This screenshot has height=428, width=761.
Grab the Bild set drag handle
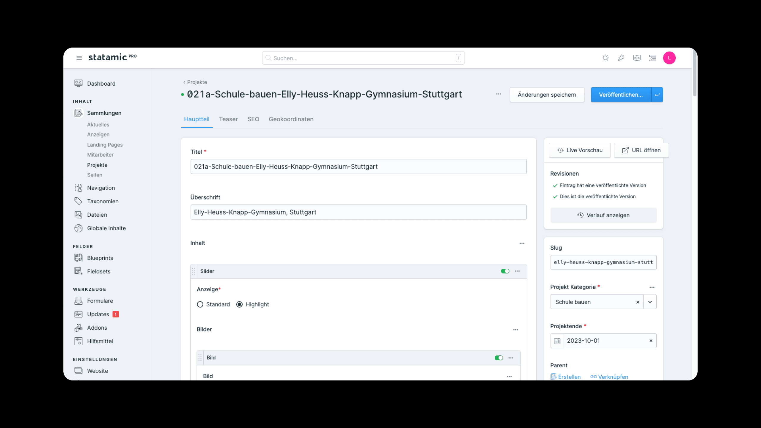click(200, 358)
